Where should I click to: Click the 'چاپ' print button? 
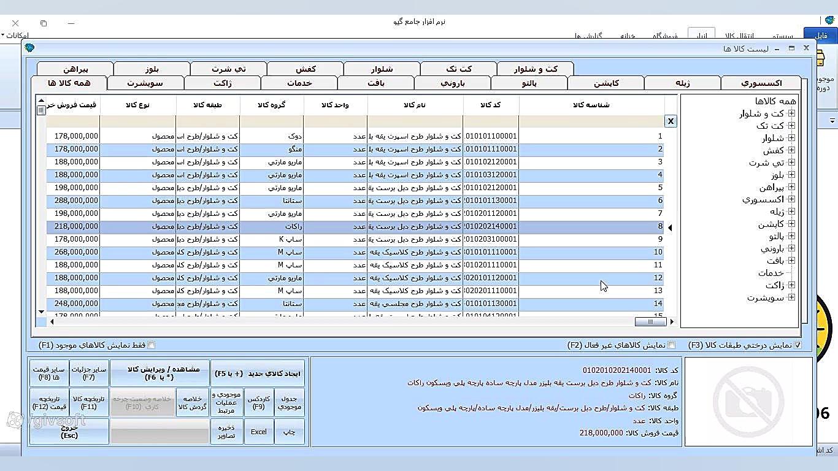(290, 432)
